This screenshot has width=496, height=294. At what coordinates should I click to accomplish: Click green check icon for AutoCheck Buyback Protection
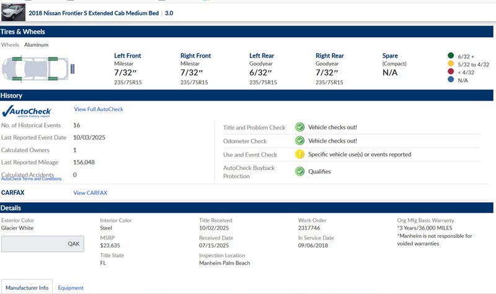point(299,172)
